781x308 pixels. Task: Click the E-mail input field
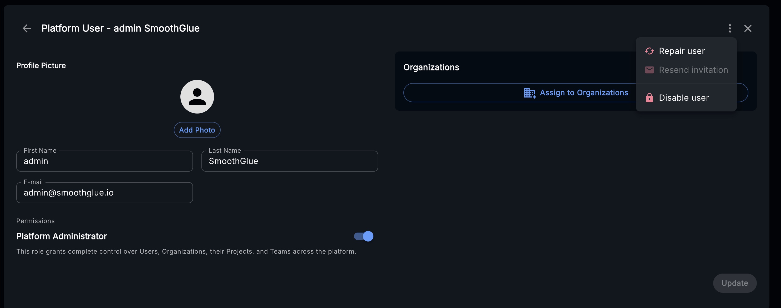(105, 193)
